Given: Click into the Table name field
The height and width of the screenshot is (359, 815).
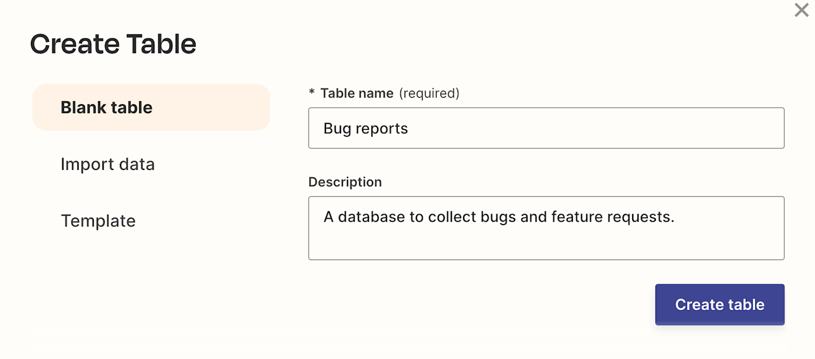Looking at the screenshot, I should [546, 128].
